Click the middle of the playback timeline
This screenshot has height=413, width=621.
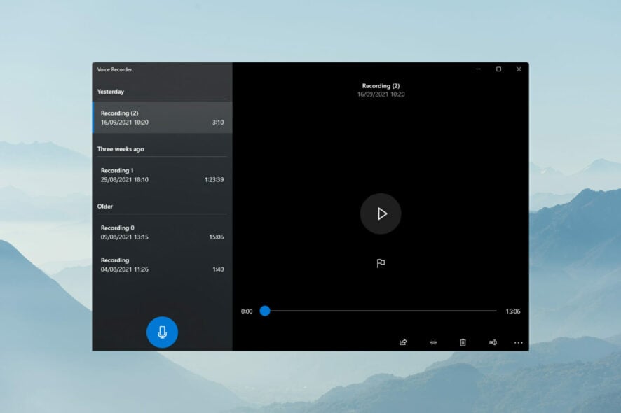[x=381, y=311]
